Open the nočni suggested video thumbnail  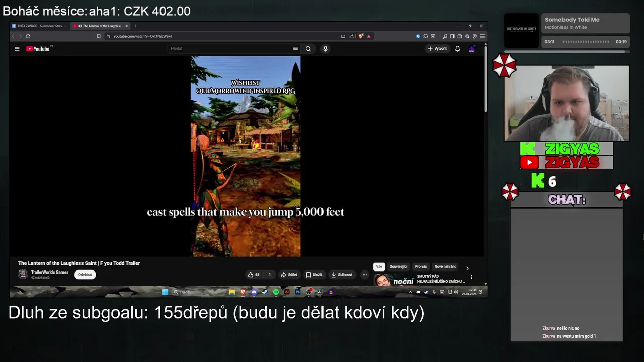(x=394, y=280)
